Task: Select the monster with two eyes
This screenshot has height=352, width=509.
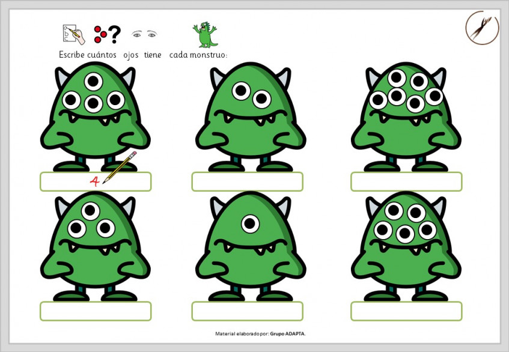Action: click(251, 117)
